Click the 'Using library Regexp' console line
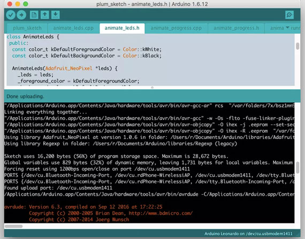 tap(120, 144)
